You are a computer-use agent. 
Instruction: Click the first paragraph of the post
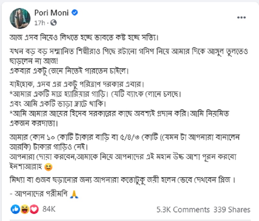coord(84,38)
